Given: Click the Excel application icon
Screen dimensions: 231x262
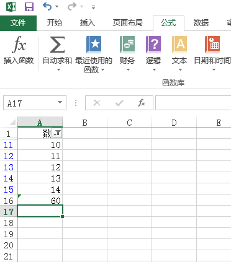Looking at the screenshot, I should tap(11, 7).
